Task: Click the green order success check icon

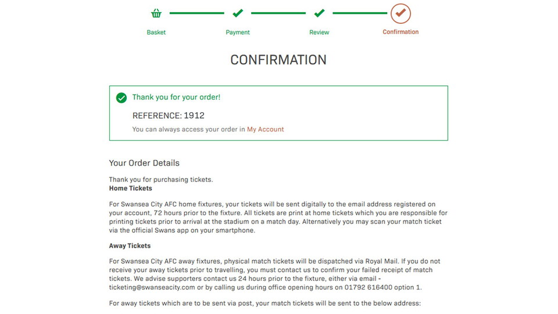Action: pos(121,98)
